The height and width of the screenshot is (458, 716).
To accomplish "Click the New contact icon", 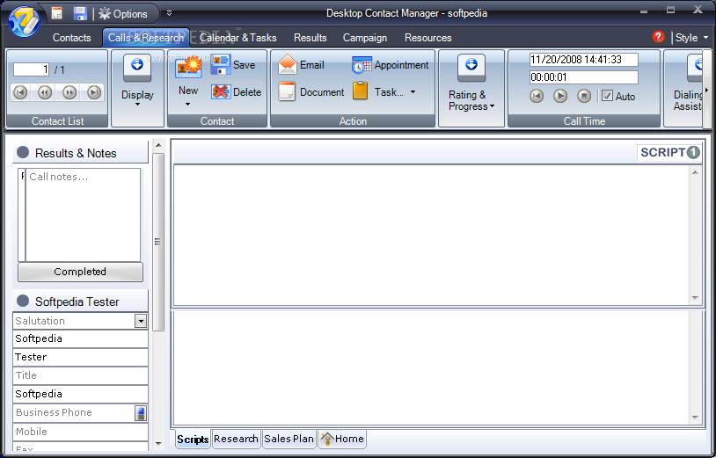I will 188,67.
